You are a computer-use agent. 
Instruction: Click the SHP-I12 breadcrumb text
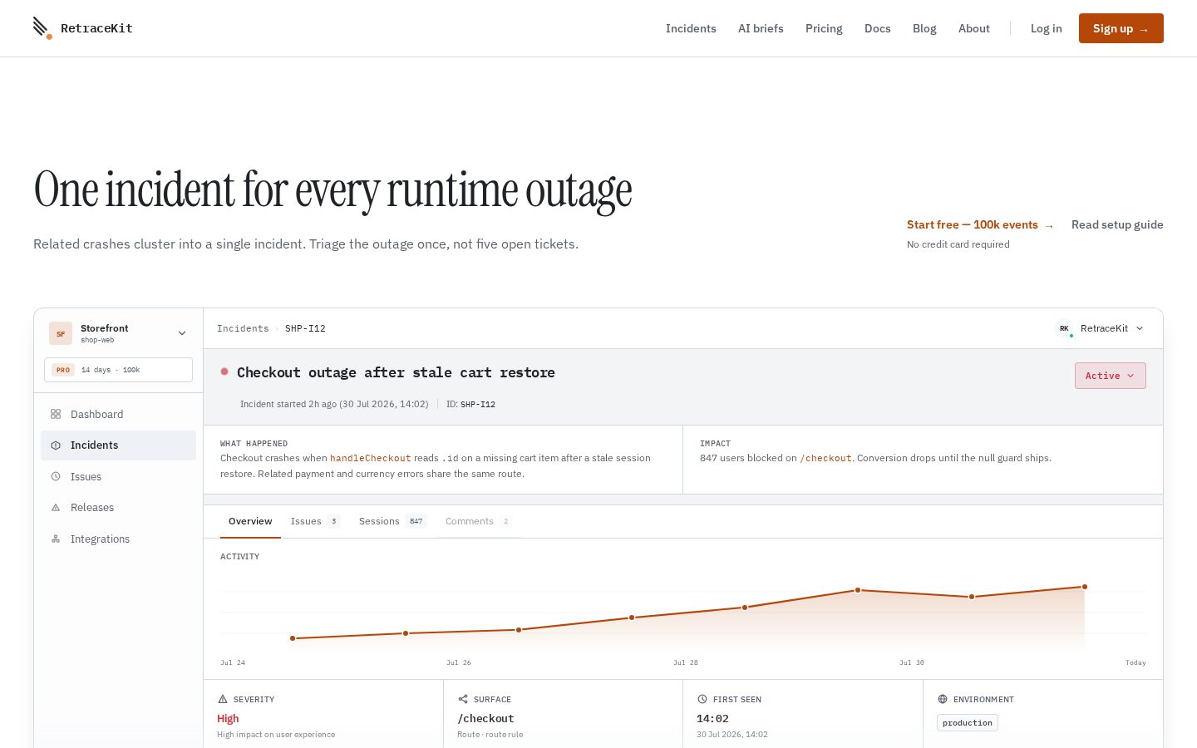[x=305, y=328]
